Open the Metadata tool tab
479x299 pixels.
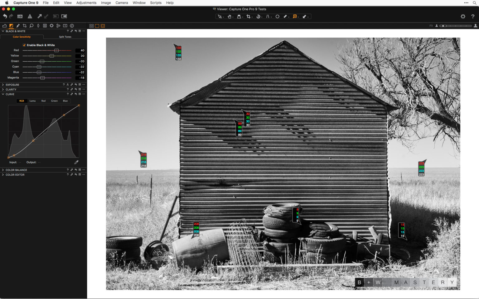tap(45, 26)
